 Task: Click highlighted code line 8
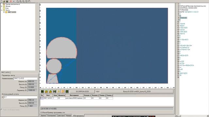pyautogui.click(x=183, y=18)
